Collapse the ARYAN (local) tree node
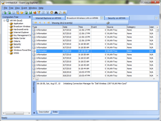This screenshot has height=121, width=161. tap(4, 21)
